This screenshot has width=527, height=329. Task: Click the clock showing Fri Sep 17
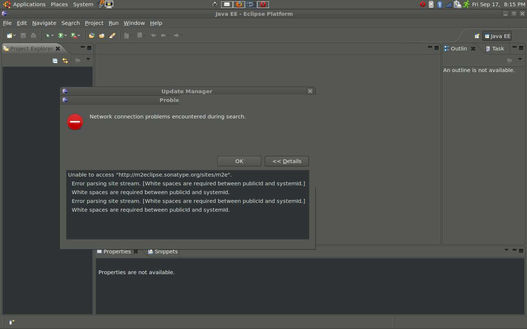coord(498,4)
